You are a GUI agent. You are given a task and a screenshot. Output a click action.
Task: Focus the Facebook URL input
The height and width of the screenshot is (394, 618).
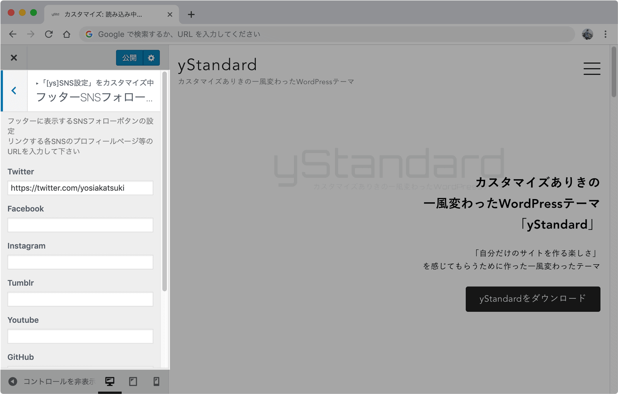[80, 225]
